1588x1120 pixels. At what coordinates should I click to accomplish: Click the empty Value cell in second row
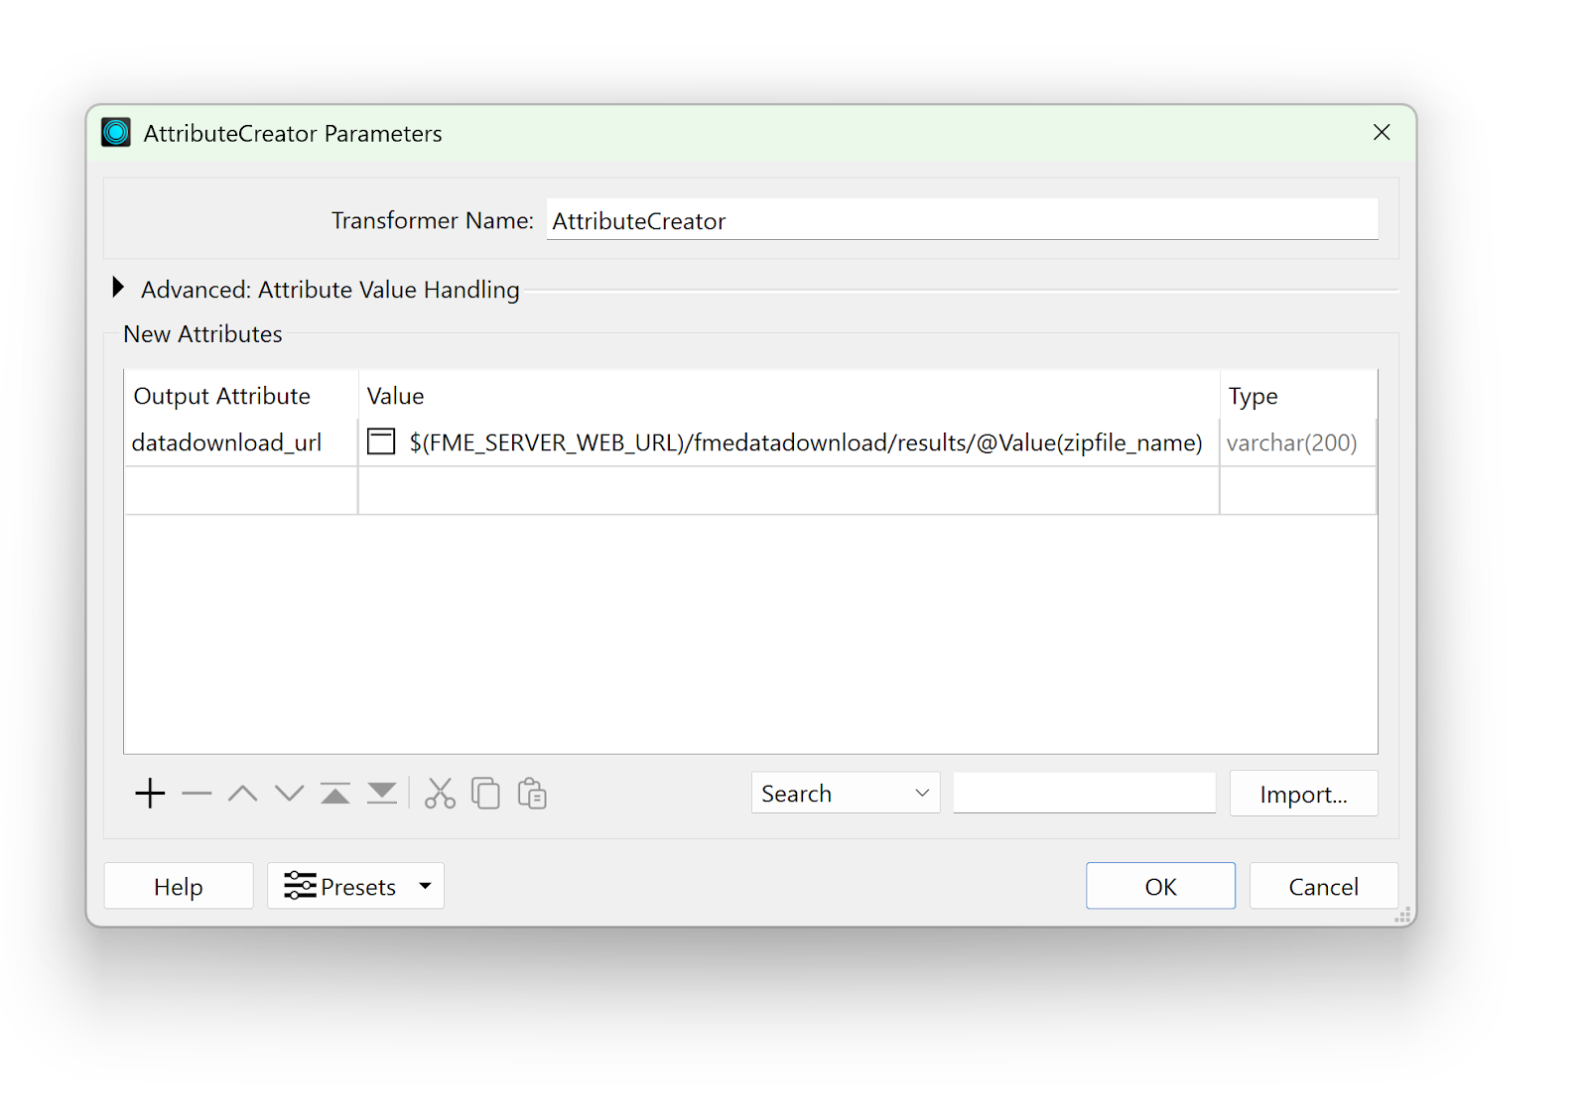(789, 490)
